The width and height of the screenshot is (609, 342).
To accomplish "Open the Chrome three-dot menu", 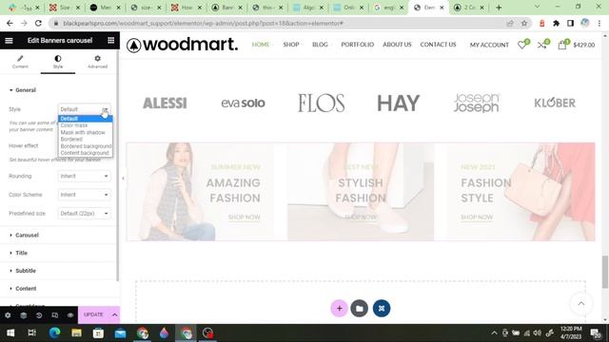I will coord(599,23).
